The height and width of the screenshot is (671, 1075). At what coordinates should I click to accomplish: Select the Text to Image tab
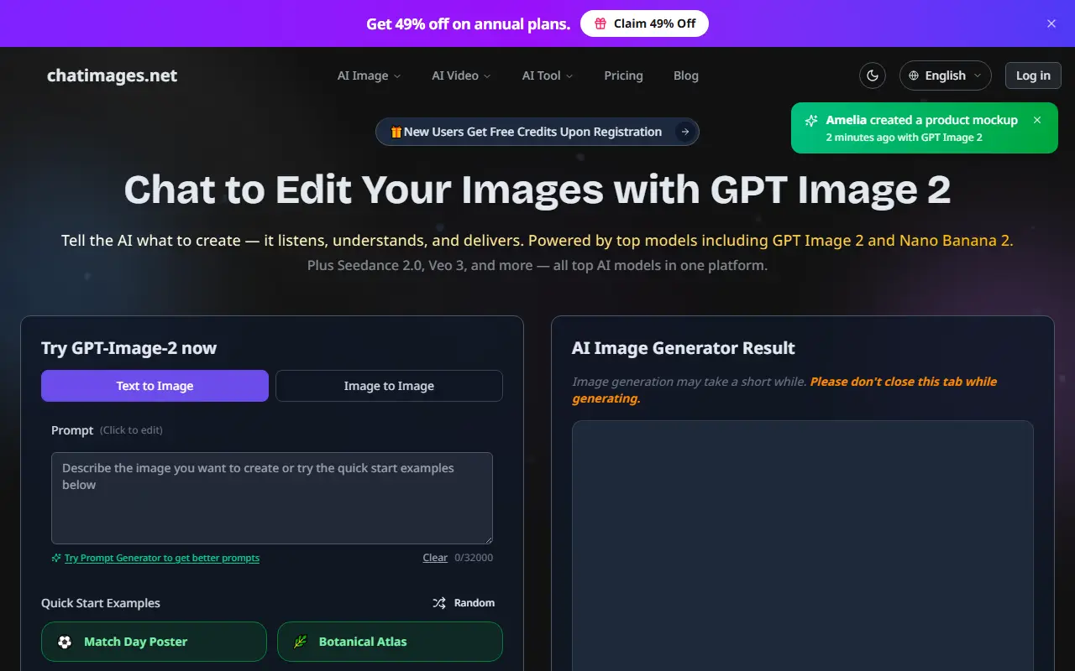(155, 386)
